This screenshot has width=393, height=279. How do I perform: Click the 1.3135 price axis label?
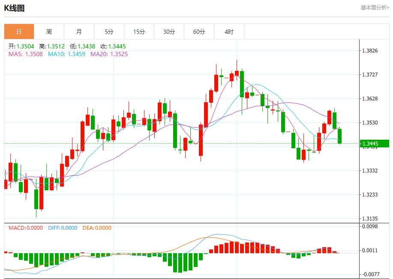click(370, 219)
